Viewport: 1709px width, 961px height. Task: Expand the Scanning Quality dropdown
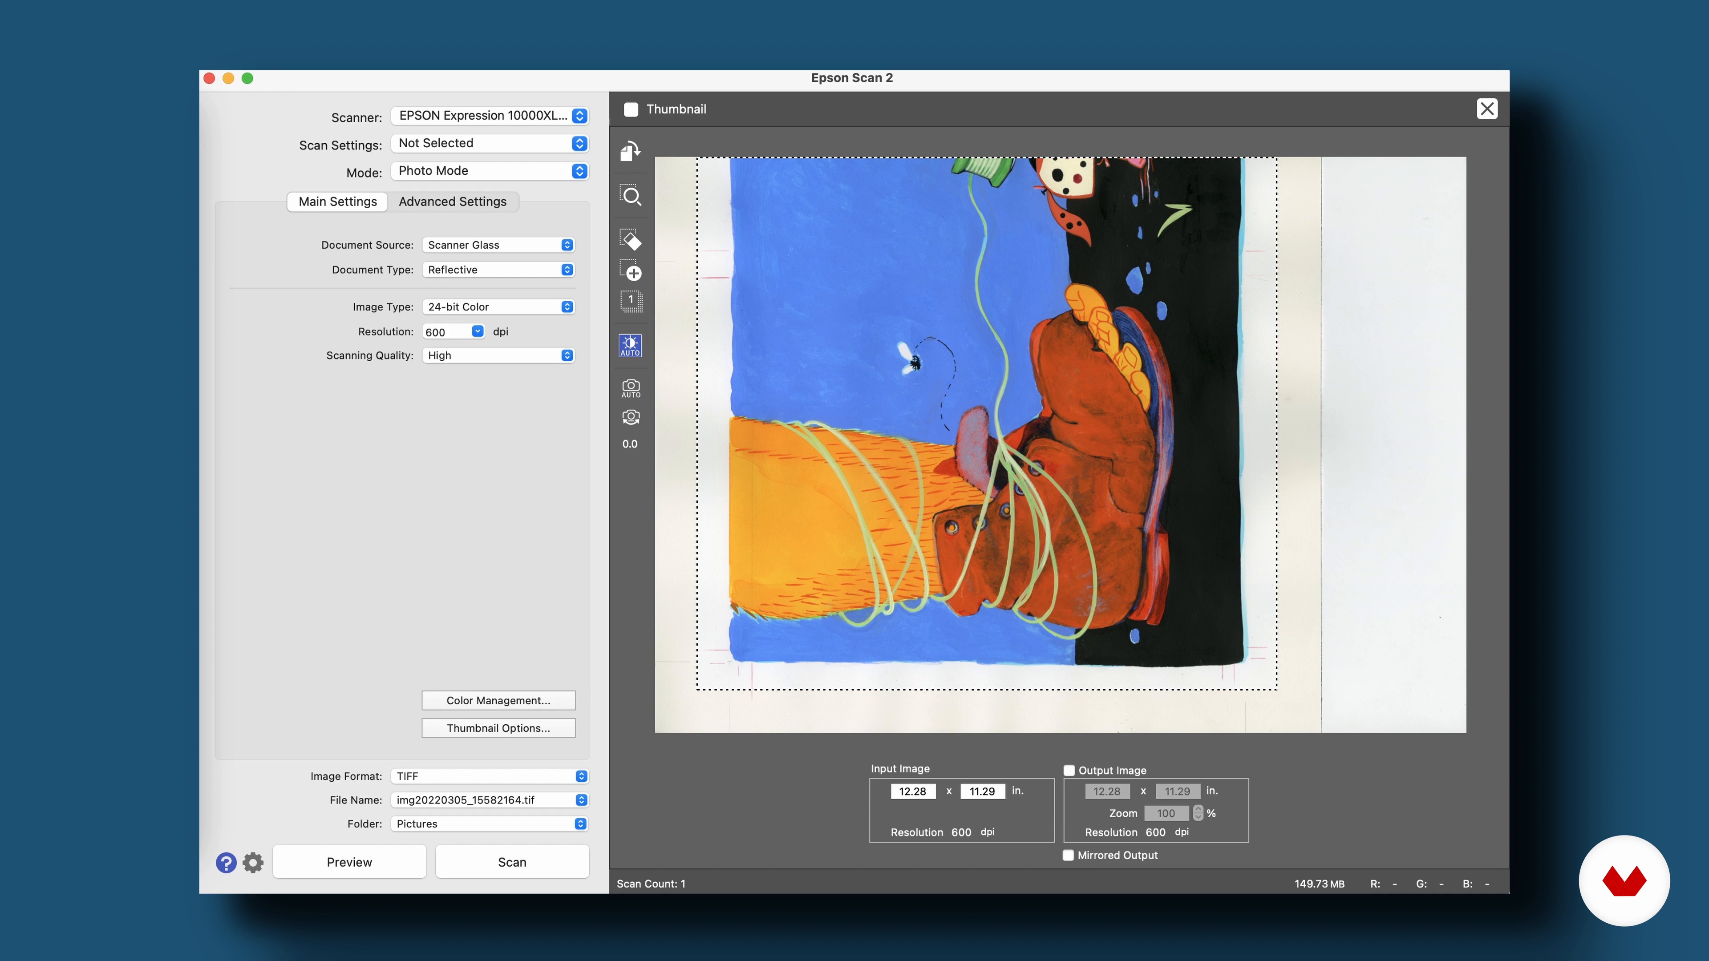(498, 355)
